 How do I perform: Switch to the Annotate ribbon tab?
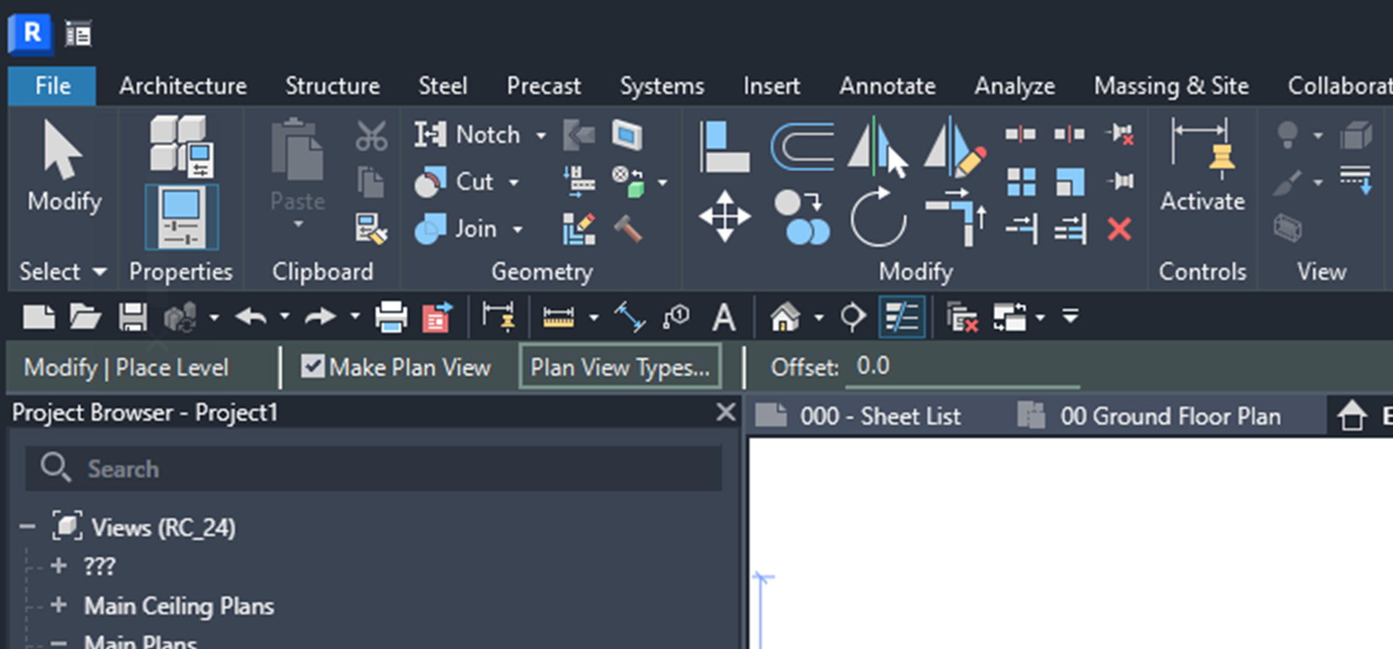tap(887, 86)
